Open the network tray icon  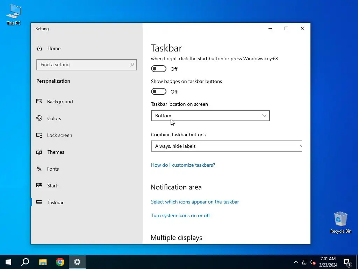coord(305,262)
